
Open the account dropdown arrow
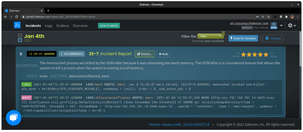point(281,25)
